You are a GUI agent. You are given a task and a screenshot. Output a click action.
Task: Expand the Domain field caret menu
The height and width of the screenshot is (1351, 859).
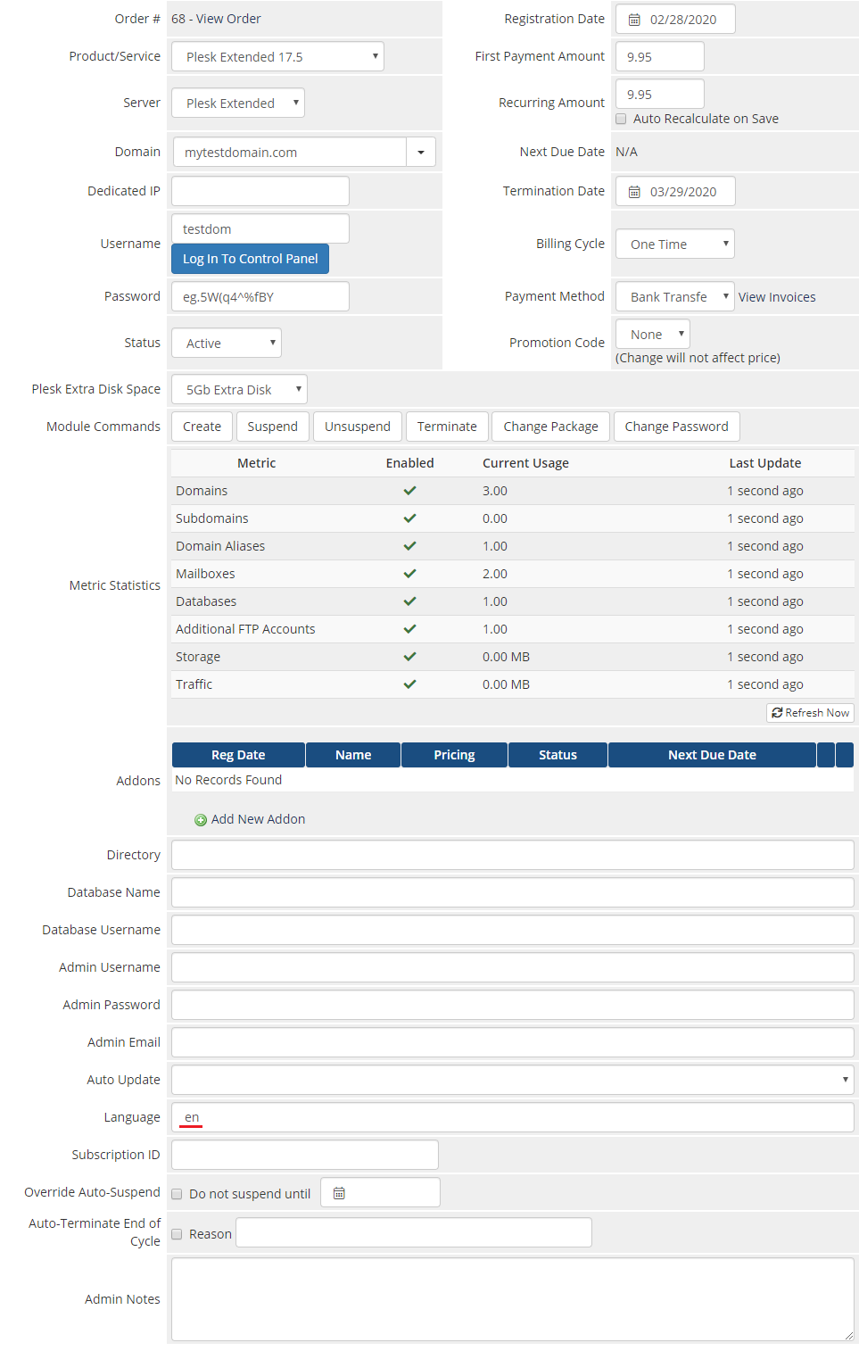click(421, 152)
